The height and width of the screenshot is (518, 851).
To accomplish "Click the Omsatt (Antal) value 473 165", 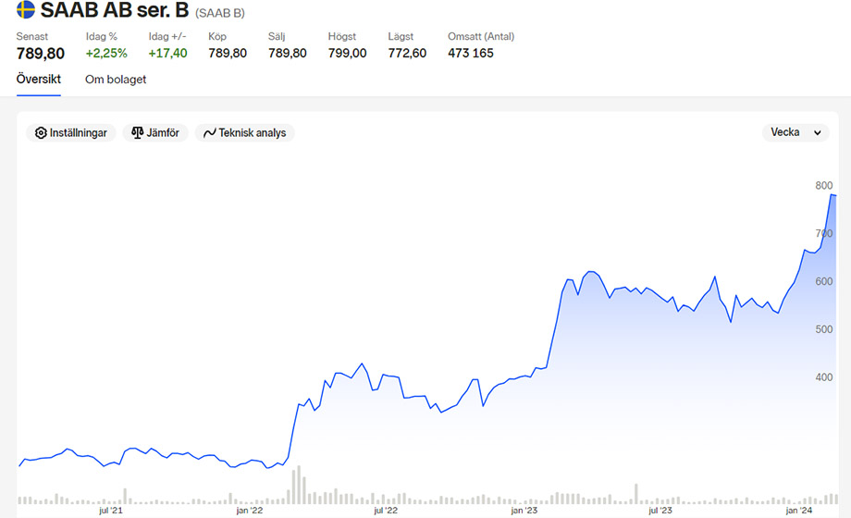I will 471,54.
